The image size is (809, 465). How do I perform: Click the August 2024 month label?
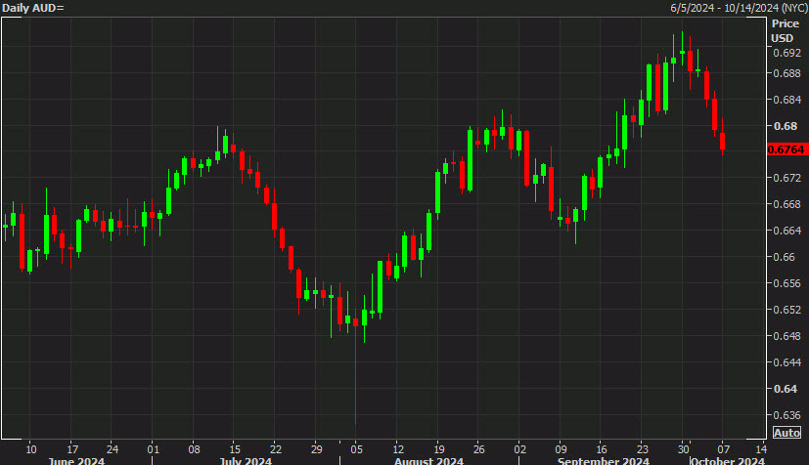[x=428, y=460]
